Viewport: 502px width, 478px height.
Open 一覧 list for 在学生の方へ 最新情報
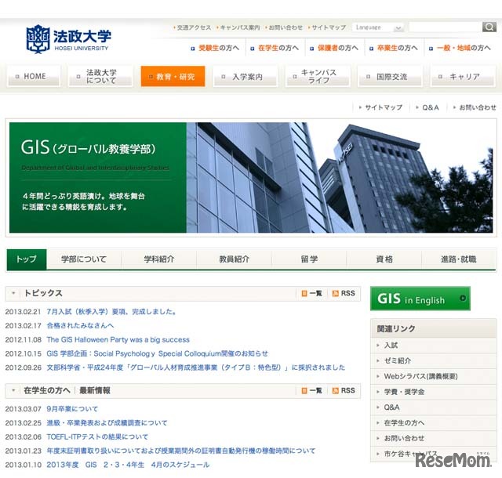(312, 391)
